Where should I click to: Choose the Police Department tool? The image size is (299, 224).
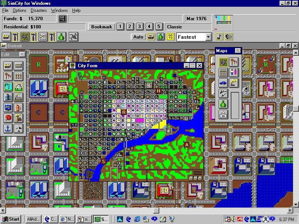[x=8, y=108]
